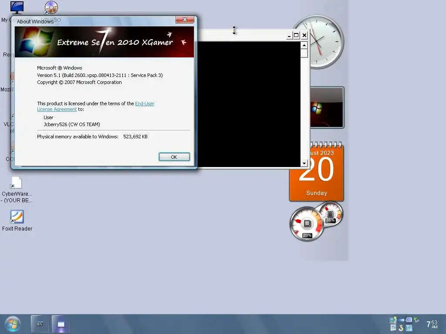Click the 'Microsoft ® Windows' text line
The height and width of the screenshot is (334, 446).
click(59, 68)
